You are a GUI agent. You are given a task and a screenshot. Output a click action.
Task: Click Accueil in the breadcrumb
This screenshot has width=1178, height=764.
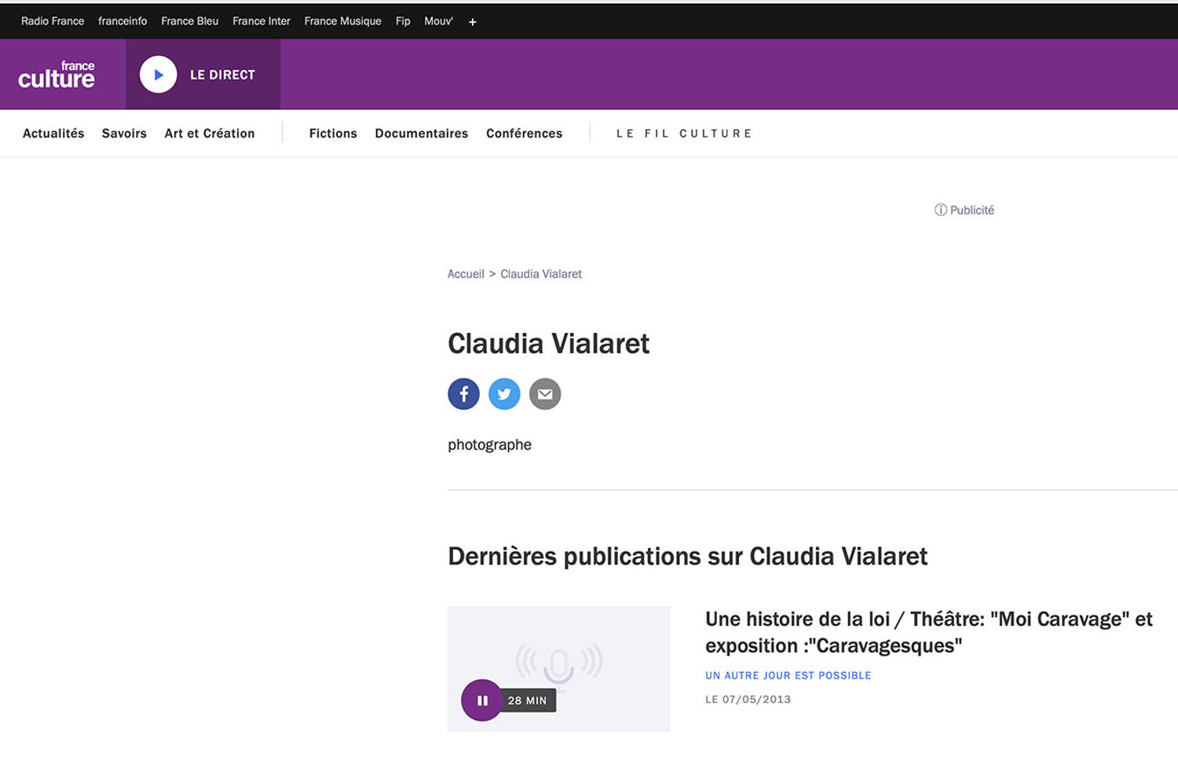coord(466,274)
